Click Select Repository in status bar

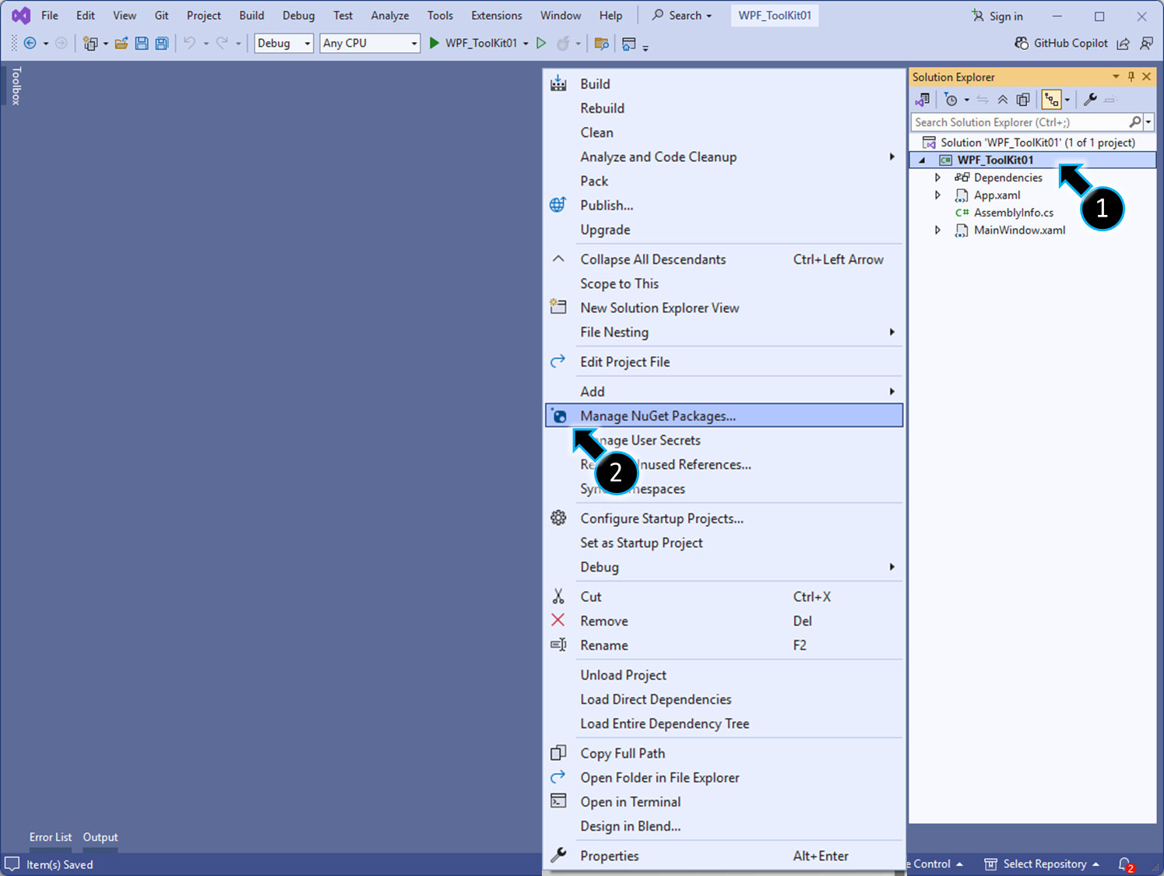(x=1042, y=864)
